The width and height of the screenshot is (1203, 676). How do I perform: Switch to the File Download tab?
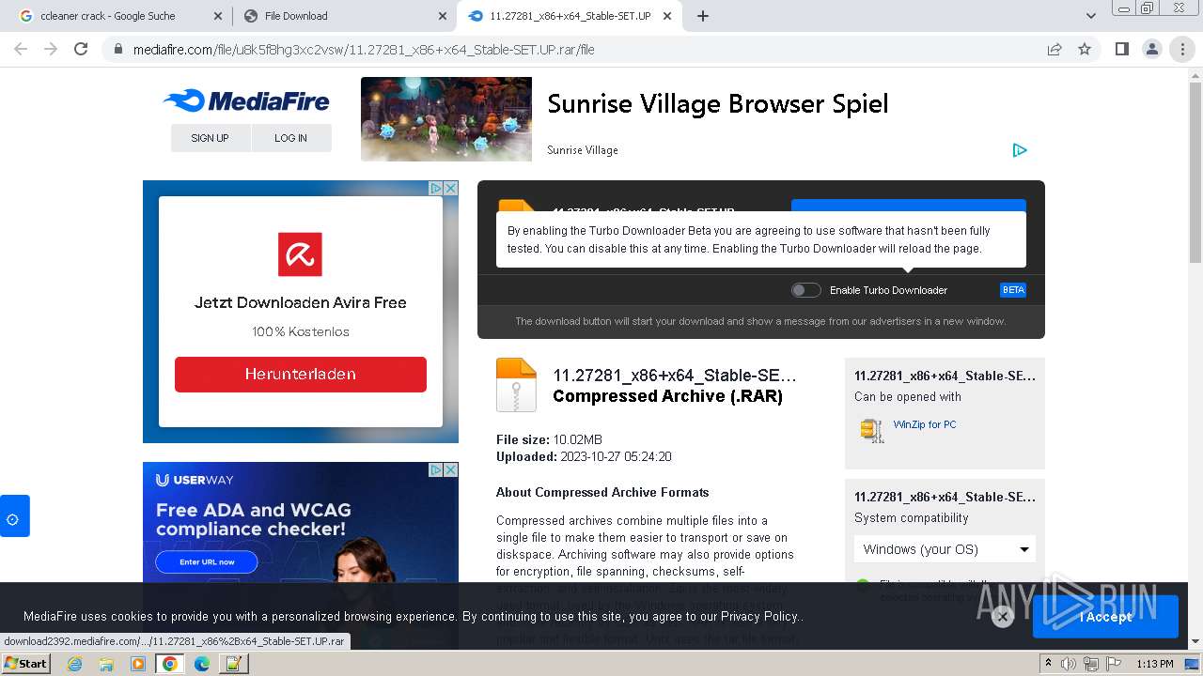pos(344,16)
